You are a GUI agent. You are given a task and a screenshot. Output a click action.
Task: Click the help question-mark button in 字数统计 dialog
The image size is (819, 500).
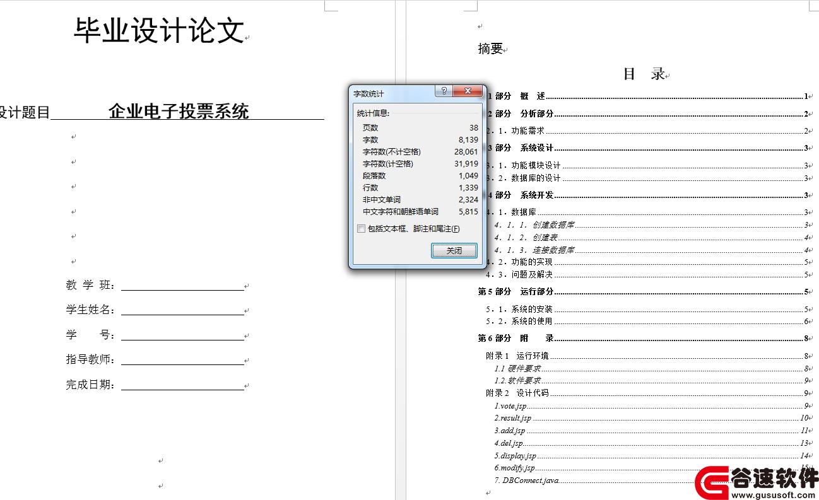pos(443,91)
